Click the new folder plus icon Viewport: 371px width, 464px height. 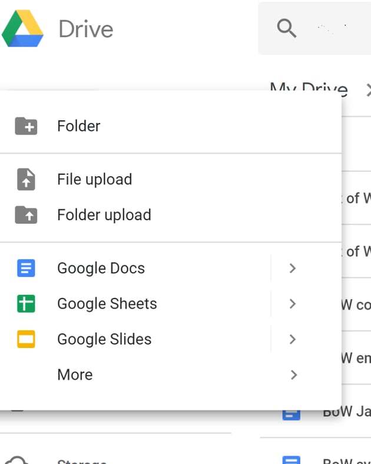[x=26, y=126]
